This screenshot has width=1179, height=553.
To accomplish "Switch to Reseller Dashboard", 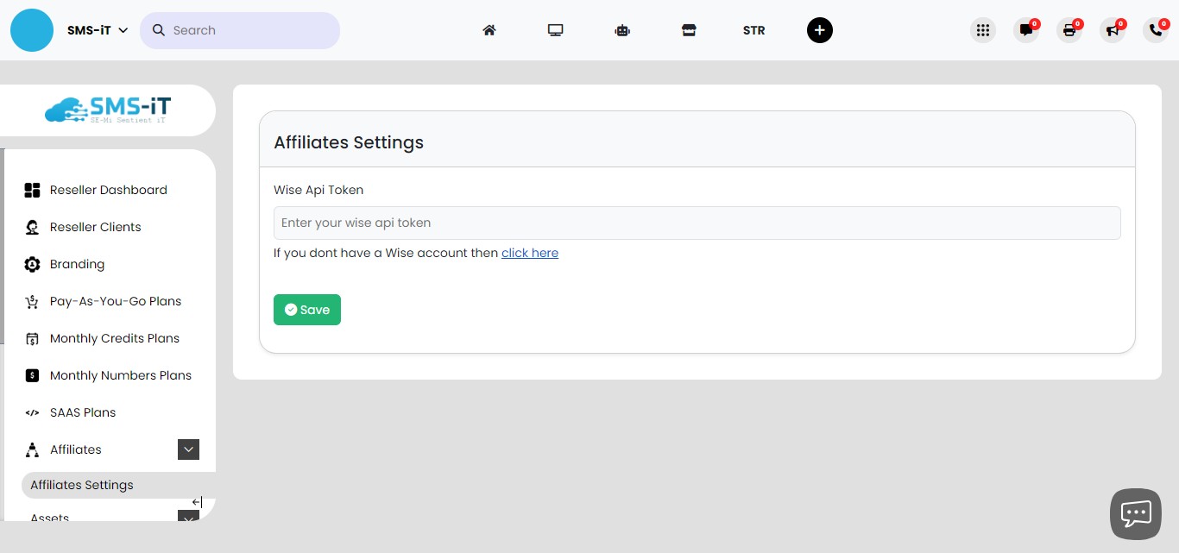I will tap(108, 190).
